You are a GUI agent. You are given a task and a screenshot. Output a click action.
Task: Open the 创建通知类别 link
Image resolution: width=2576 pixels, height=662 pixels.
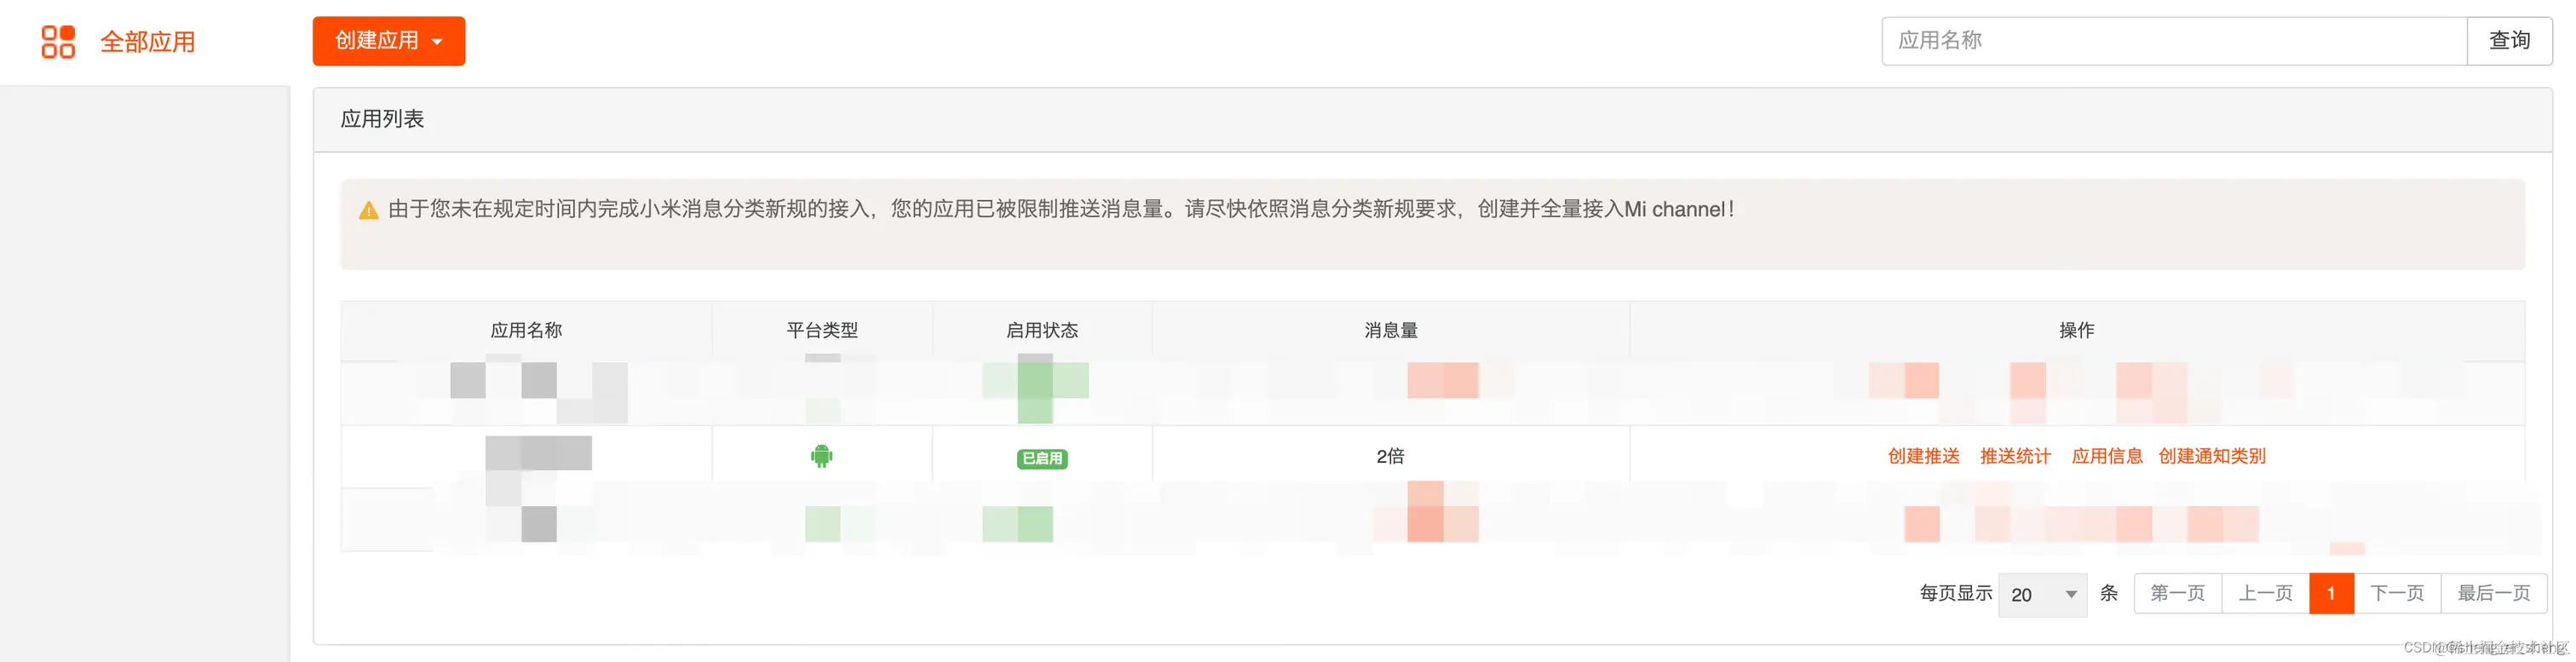pos(2212,456)
